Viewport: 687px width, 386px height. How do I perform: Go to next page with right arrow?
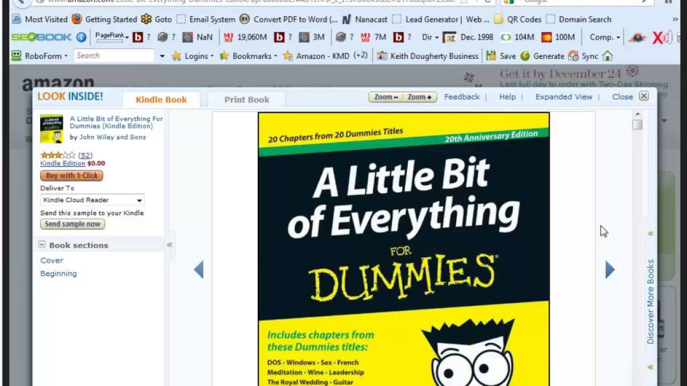click(x=610, y=270)
